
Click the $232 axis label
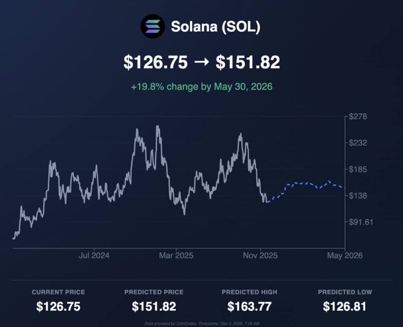pyautogui.click(x=358, y=143)
